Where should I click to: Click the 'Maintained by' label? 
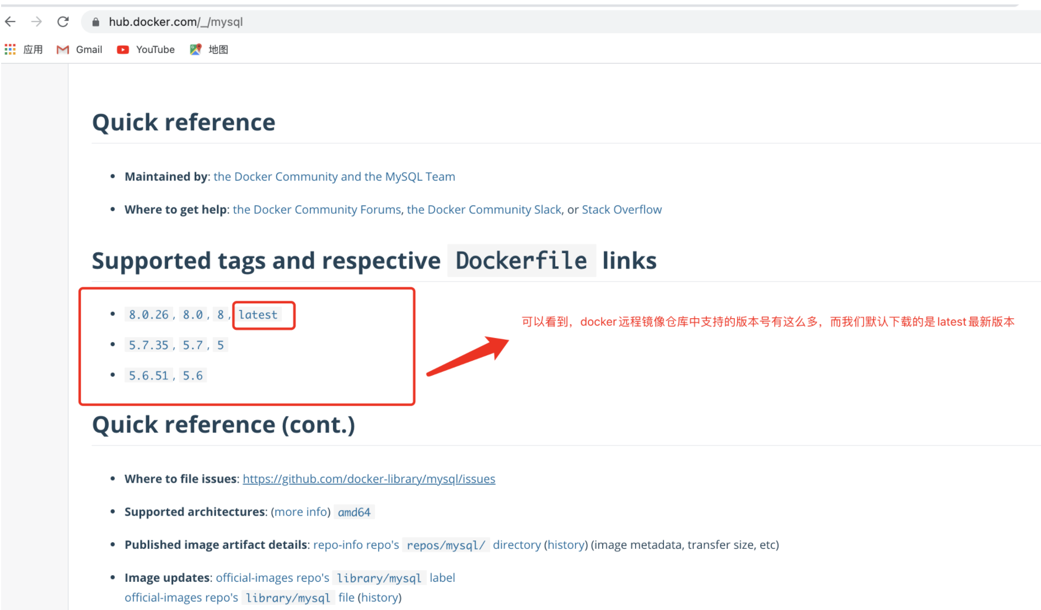tap(166, 176)
